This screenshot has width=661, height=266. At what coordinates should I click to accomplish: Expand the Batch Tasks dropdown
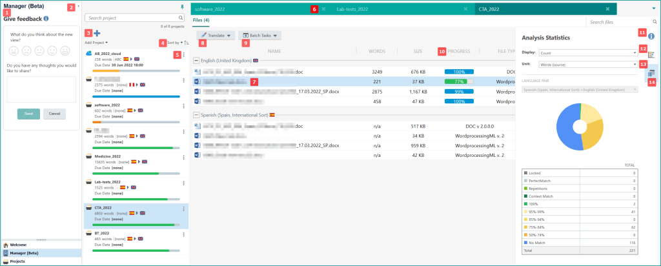(x=260, y=36)
